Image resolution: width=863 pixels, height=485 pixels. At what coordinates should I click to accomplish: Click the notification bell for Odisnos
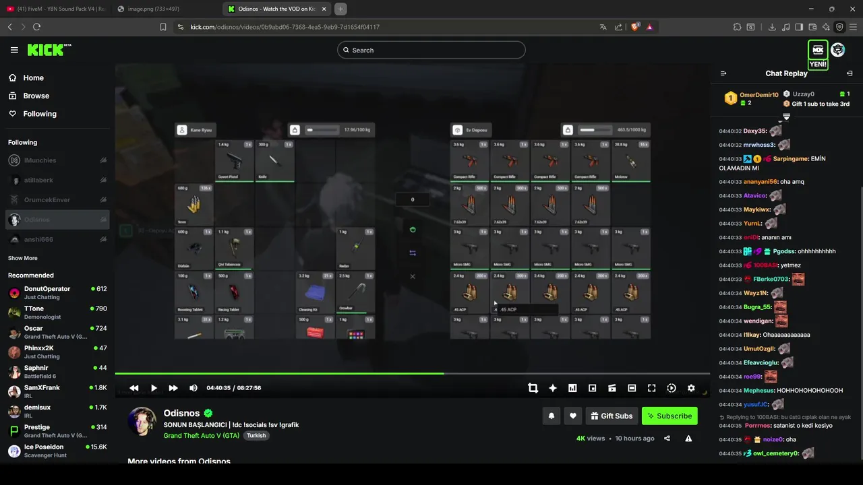tap(552, 416)
